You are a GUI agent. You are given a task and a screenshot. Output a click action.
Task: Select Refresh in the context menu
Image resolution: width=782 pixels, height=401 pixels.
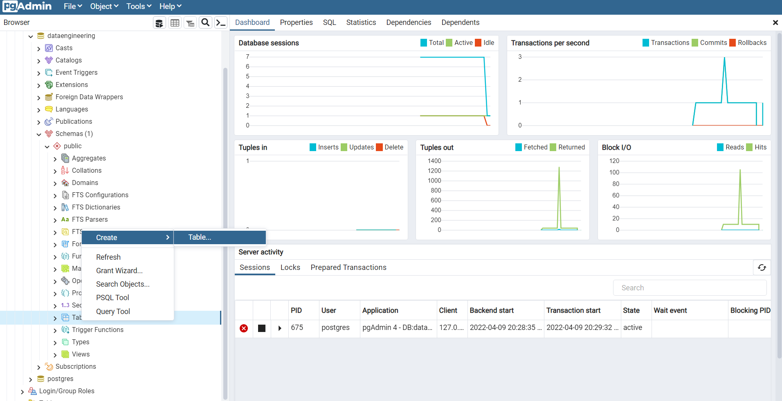click(128, 257)
